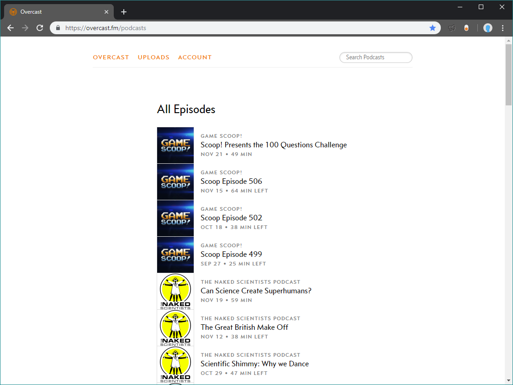
Task: Toggle the bookmark star in the address bar
Action: click(x=433, y=28)
